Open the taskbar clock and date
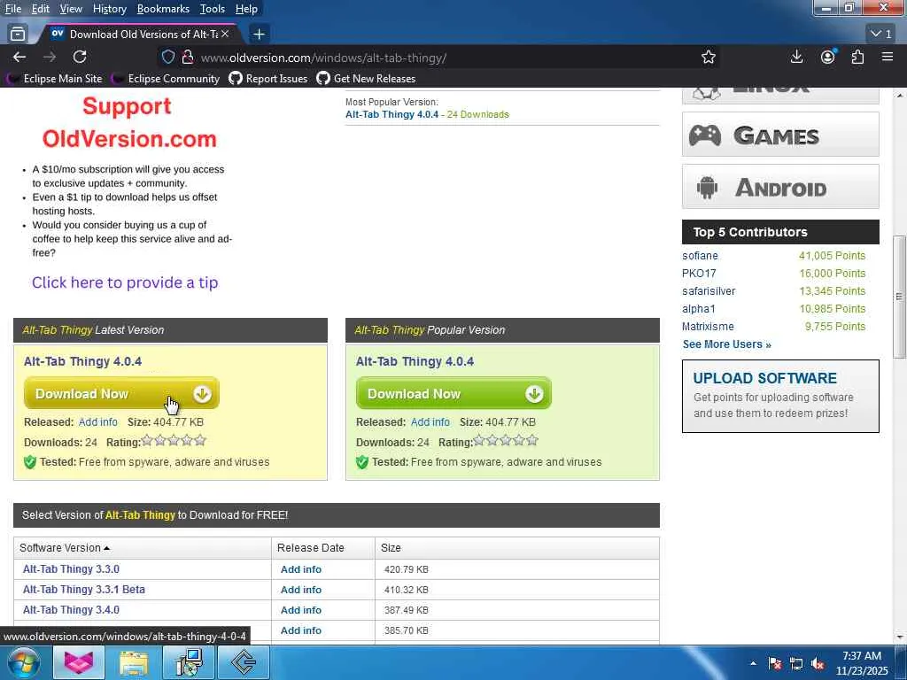This screenshot has width=907, height=680. 862,663
